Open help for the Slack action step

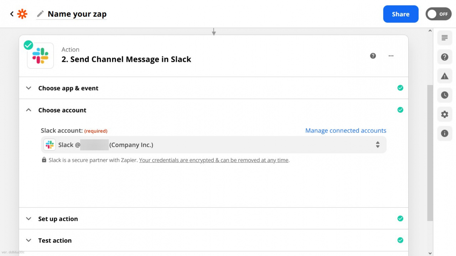click(373, 56)
